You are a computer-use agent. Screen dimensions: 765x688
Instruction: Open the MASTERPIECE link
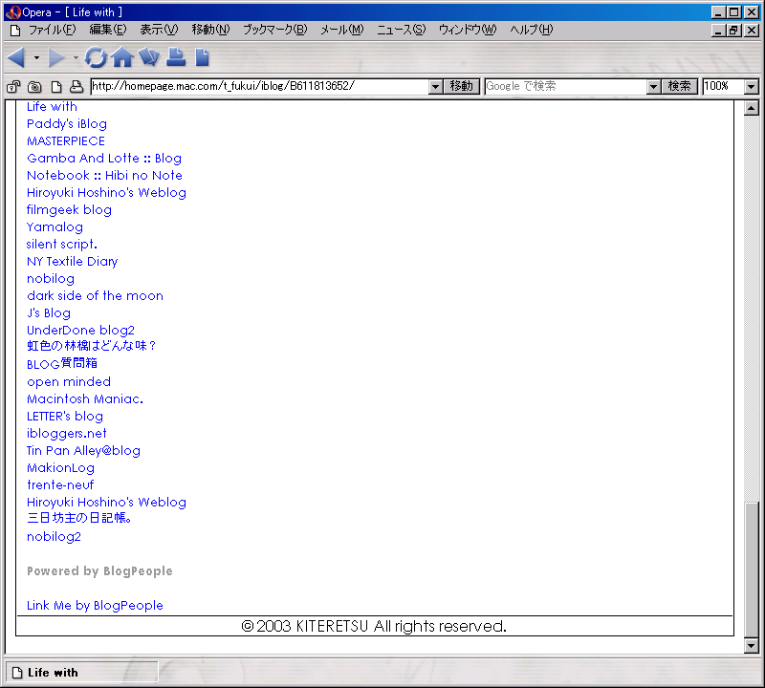pyautogui.click(x=66, y=141)
